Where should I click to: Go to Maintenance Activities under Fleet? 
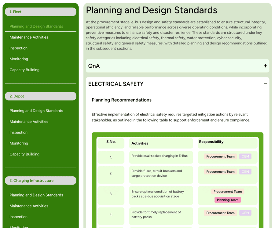point(29,37)
